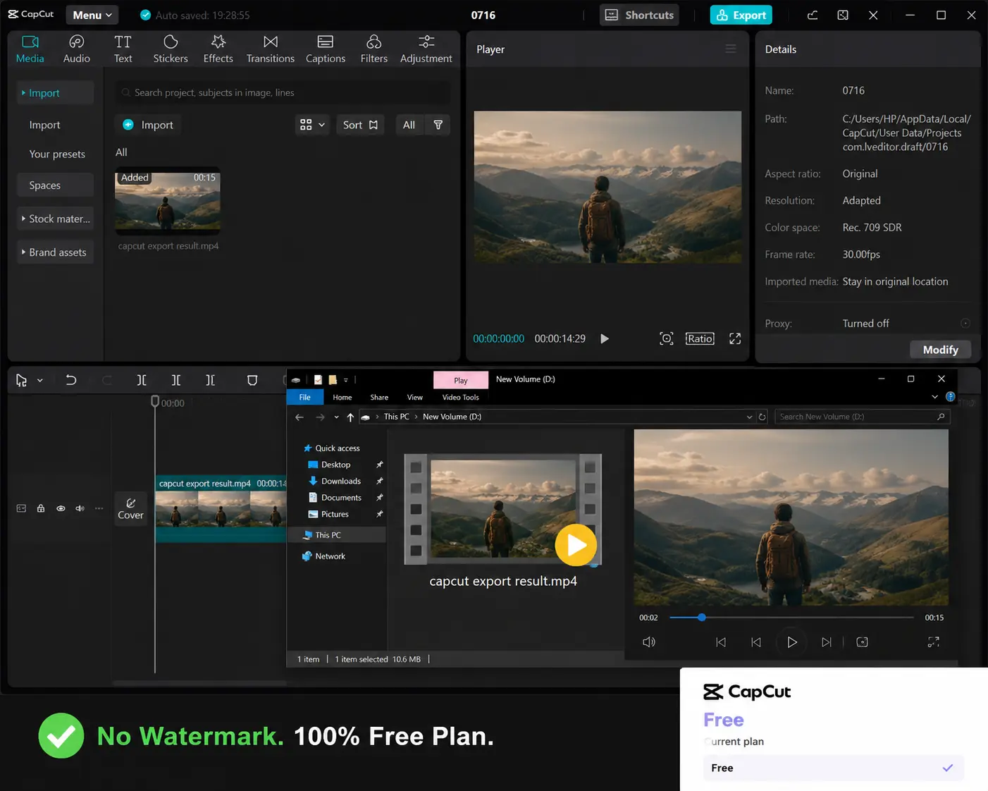Screen dimensions: 988x791
Task: Switch to the Transitions tab
Action: [271, 49]
